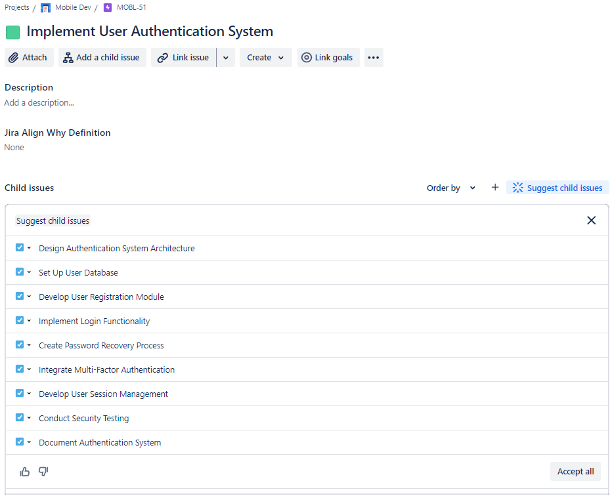610x498 pixels.
Task: Deselect the Conduct Security Testing checkbox
Action: click(20, 417)
